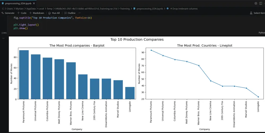
Task: Click the Walt Disney Pictures bar
Action: pyautogui.click(x=59, y=79)
